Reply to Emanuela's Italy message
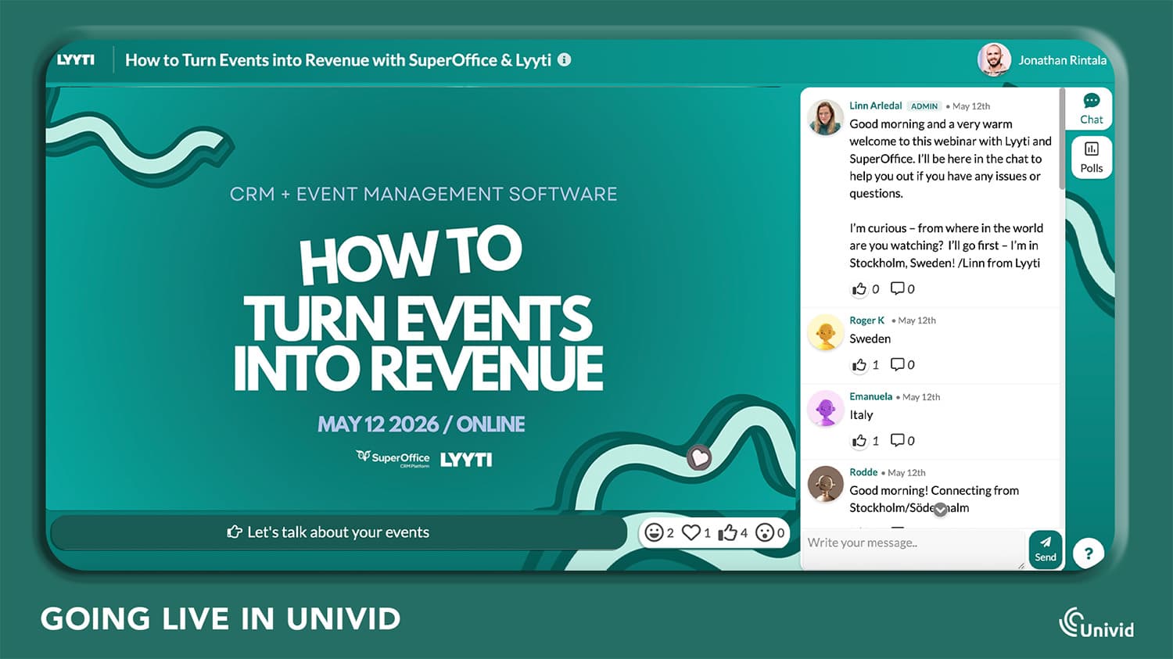 click(898, 440)
